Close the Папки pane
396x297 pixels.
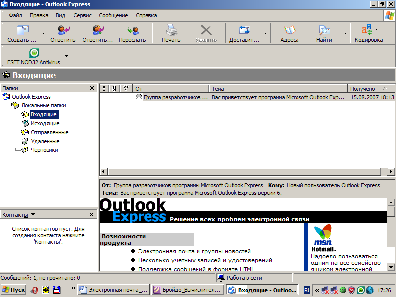click(92, 88)
